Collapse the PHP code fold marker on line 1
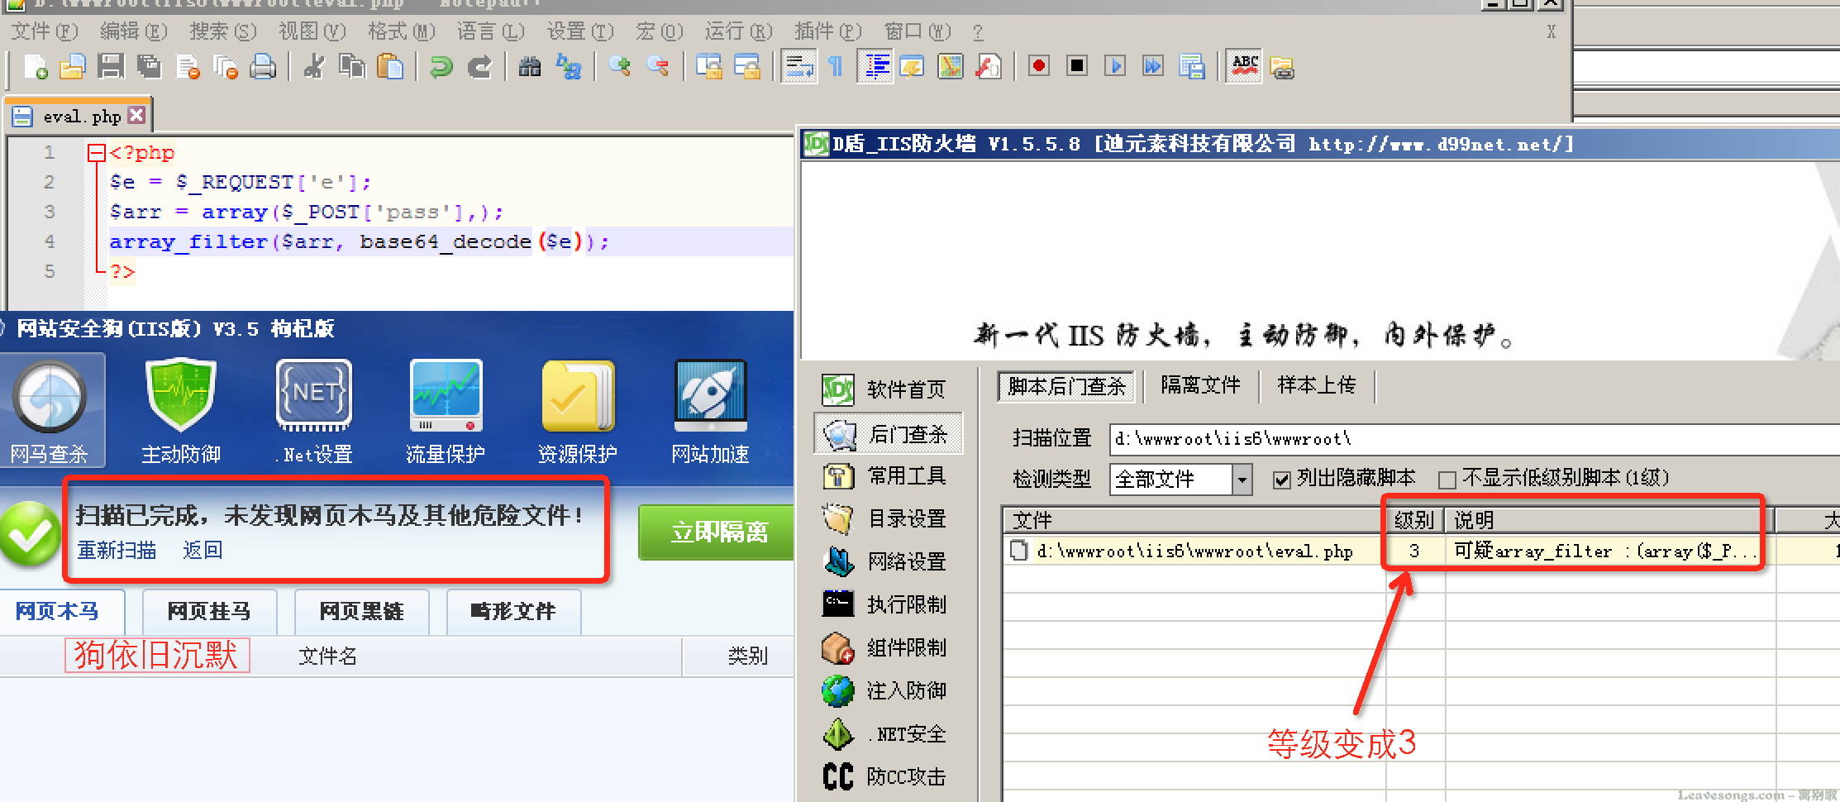The width and height of the screenshot is (1840, 802). (97, 152)
